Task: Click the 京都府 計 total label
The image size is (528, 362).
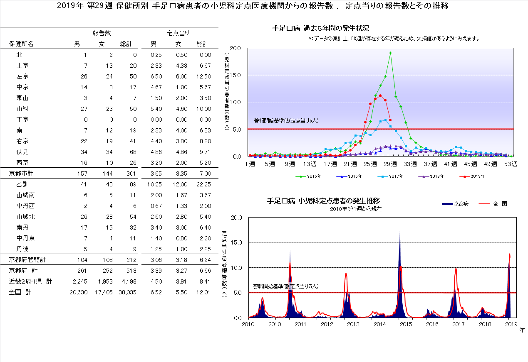Action: 23,271
